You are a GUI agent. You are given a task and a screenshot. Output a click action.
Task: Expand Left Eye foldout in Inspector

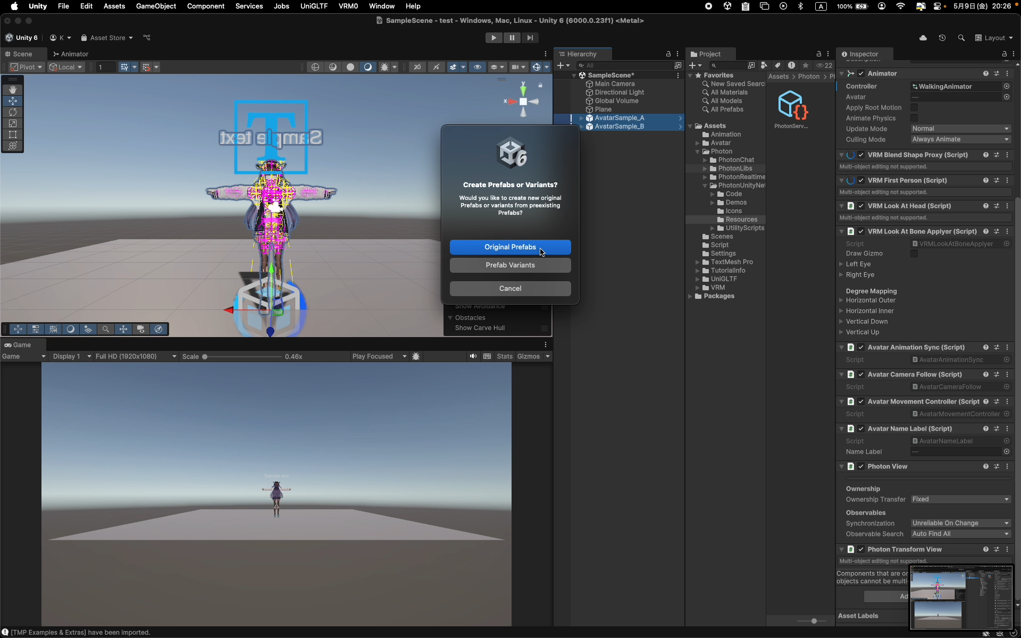[x=841, y=264]
